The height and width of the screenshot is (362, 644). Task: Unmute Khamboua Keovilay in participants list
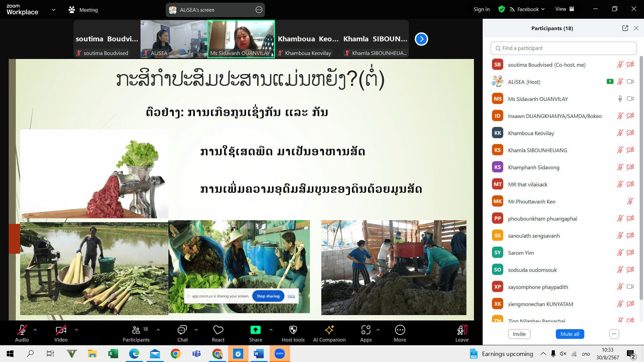tap(620, 133)
